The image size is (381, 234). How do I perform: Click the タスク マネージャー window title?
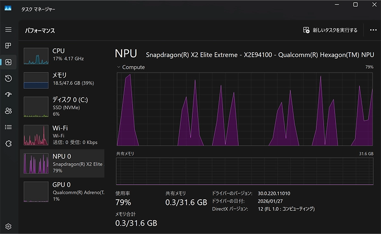pyautogui.click(x=38, y=9)
